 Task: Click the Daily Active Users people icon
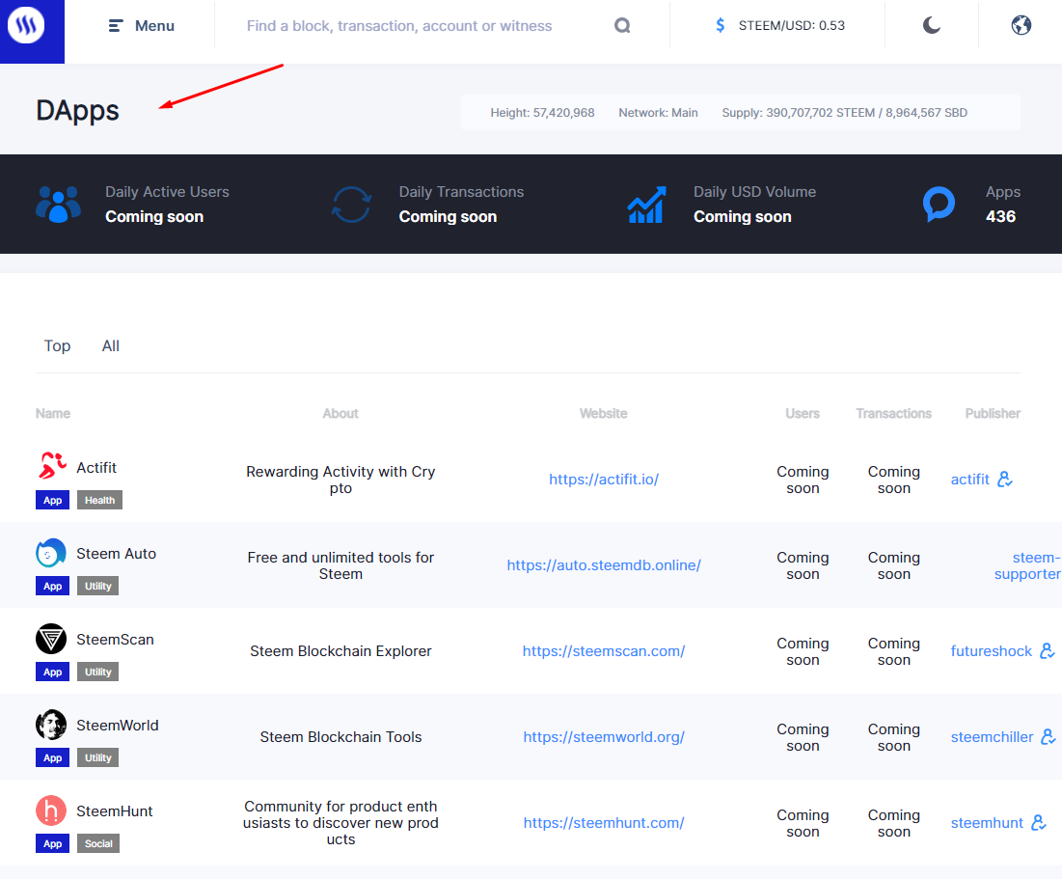coord(58,204)
